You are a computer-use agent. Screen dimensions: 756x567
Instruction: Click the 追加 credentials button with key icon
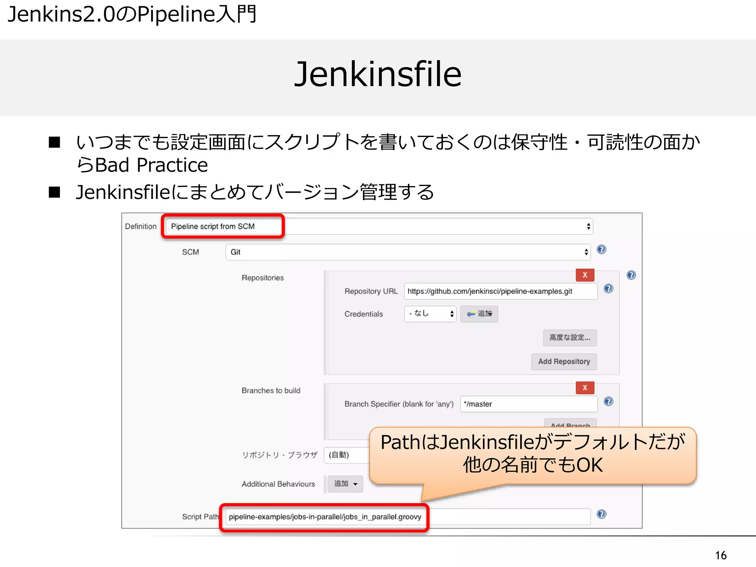tap(479, 314)
